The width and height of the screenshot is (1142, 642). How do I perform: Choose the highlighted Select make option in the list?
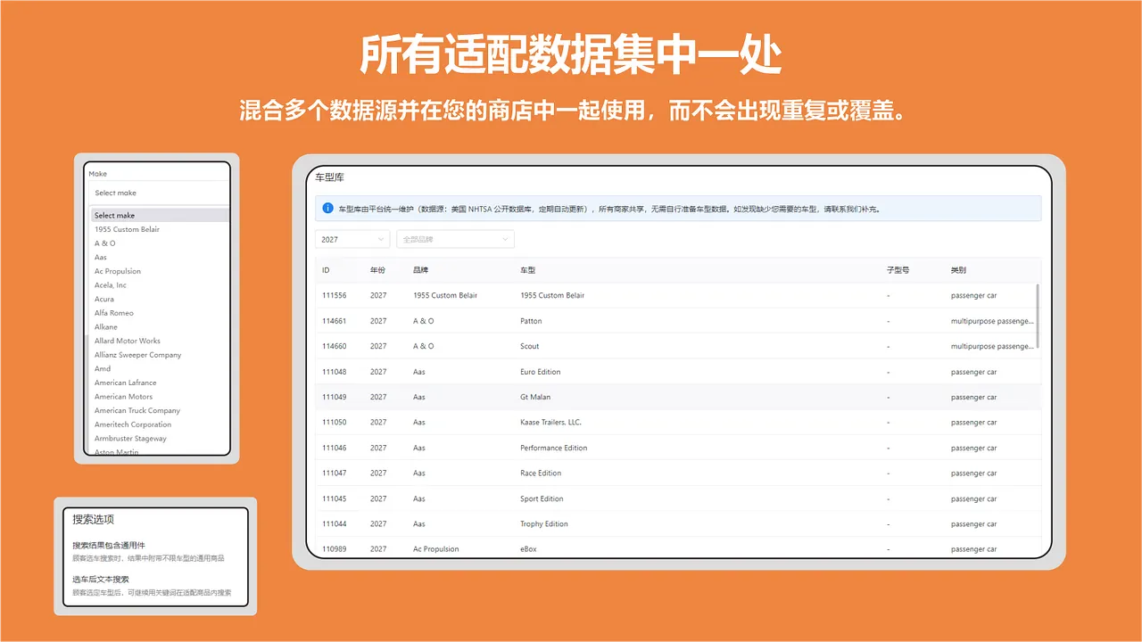coord(160,215)
